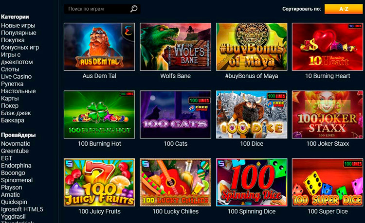Select the Новые игры category

pos(18,26)
